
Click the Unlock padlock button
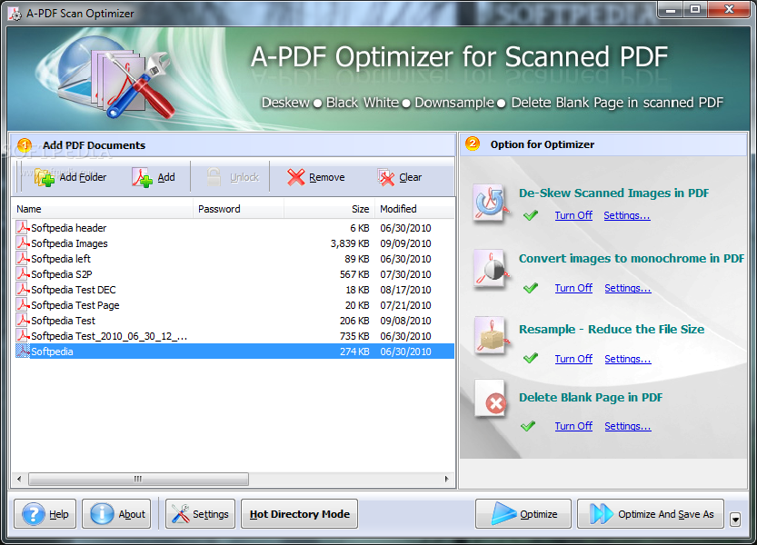(x=234, y=178)
